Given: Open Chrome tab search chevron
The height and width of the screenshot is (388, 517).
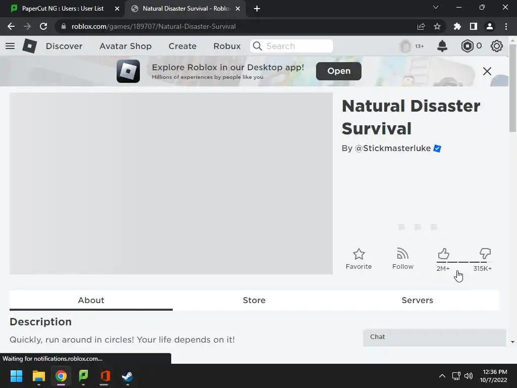Looking at the screenshot, I should tap(436, 7).
